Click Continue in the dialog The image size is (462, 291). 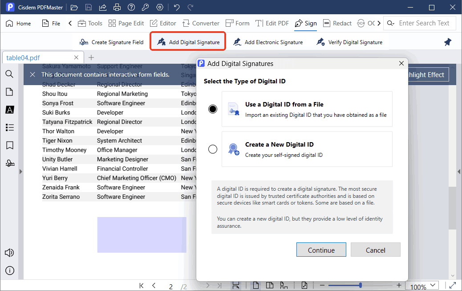[x=321, y=250]
